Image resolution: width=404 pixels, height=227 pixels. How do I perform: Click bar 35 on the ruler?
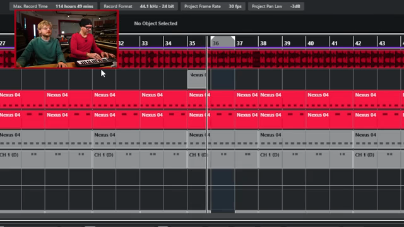point(192,44)
